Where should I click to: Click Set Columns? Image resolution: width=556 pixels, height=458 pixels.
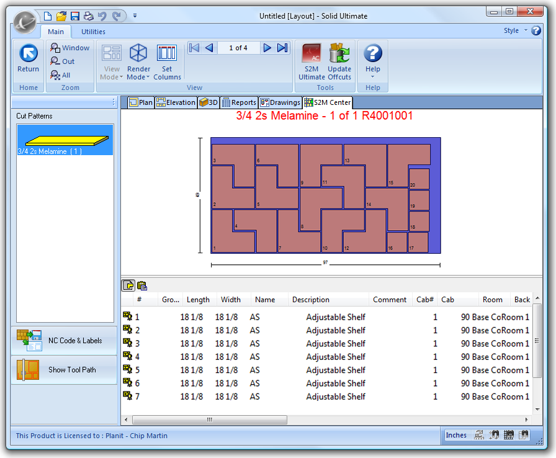tap(167, 61)
